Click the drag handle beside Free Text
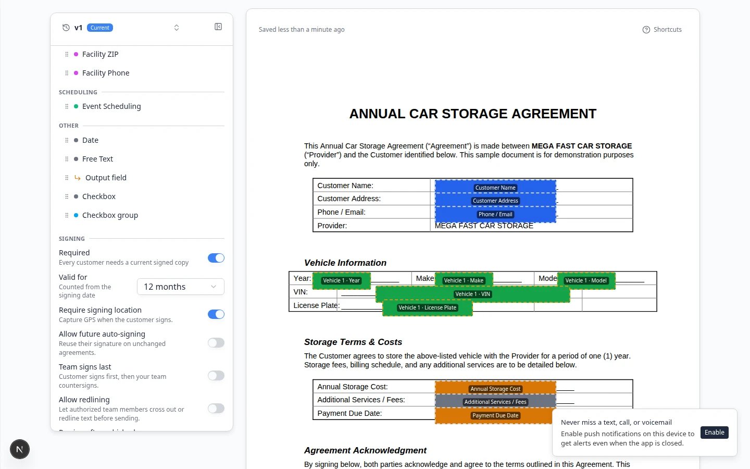This screenshot has width=750, height=469. click(67, 159)
